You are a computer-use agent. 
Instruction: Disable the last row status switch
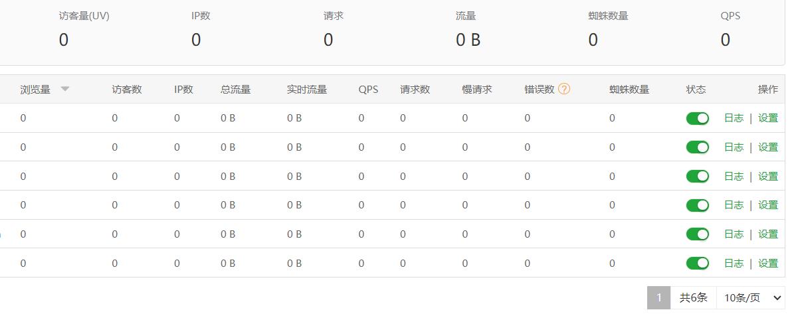(698, 263)
